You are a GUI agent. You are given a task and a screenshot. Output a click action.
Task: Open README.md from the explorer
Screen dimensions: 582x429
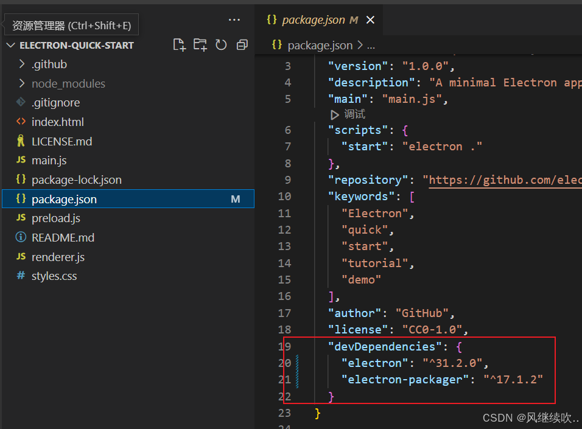coord(63,237)
